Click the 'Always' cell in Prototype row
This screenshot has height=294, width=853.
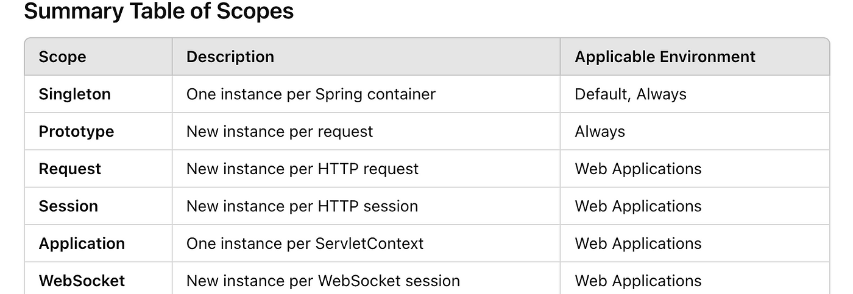[x=695, y=131]
